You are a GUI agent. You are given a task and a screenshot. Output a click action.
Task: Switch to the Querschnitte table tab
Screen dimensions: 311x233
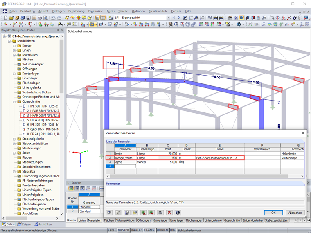(x=232, y=220)
